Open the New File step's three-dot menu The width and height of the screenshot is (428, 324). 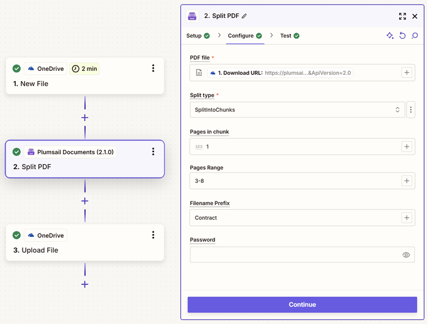coord(153,68)
